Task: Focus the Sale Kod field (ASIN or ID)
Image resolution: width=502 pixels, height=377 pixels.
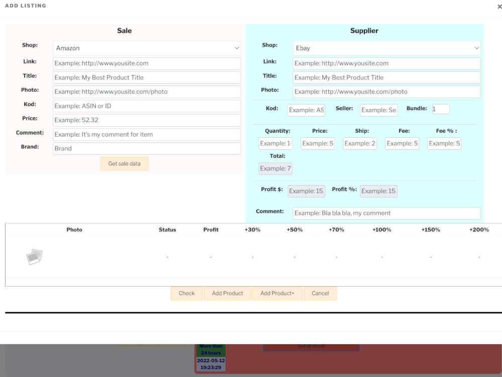Action: (x=147, y=106)
